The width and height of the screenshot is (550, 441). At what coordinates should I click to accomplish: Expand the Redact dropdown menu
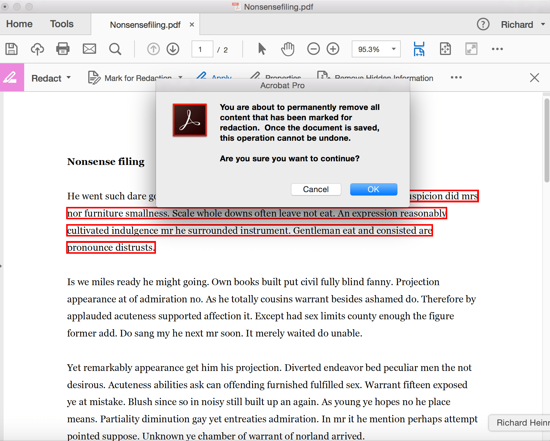pyautogui.click(x=51, y=78)
